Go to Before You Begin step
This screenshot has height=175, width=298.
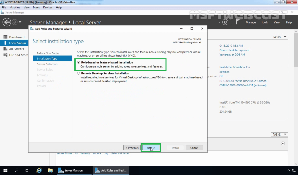[x=48, y=53]
